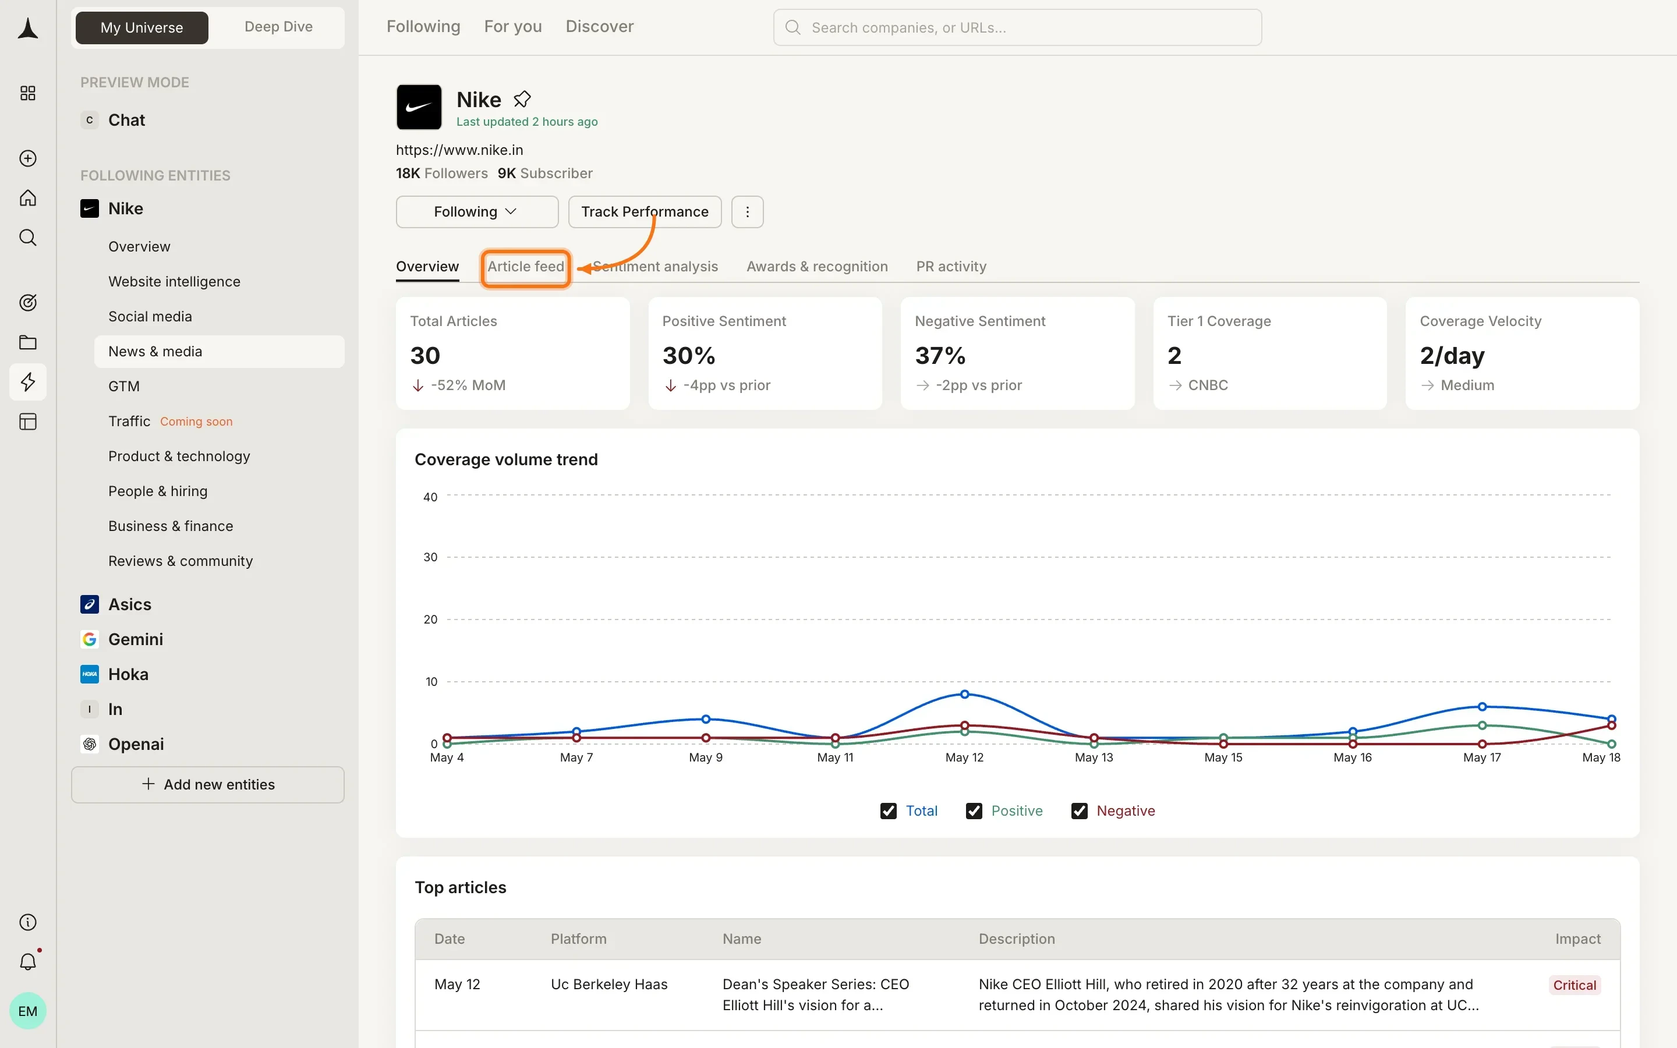Toggle the Positive series checkbox
This screenshot has width=1677, height=1048.
pos(974,811)
